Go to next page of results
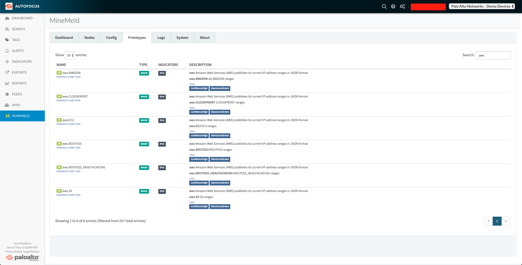 (506, 221)
